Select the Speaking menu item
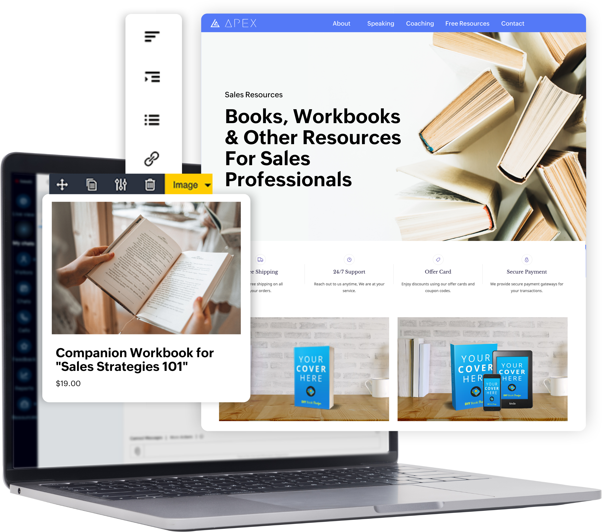The image size is (602, 532). pyautogui.click(x=381, y=23)
